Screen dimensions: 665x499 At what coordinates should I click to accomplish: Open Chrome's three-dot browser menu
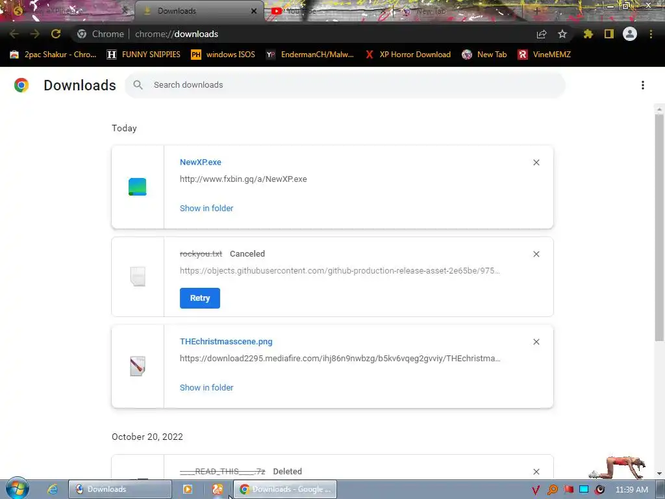click(x=651, y=34)
